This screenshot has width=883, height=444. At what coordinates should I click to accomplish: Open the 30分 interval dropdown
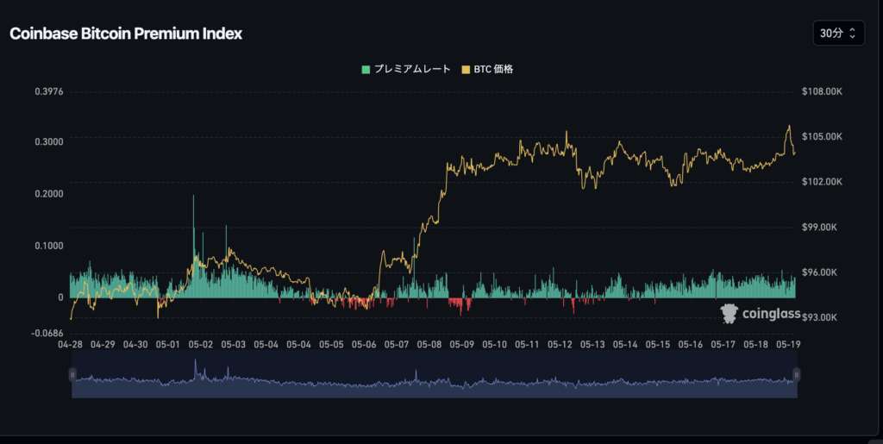(838, 34)
